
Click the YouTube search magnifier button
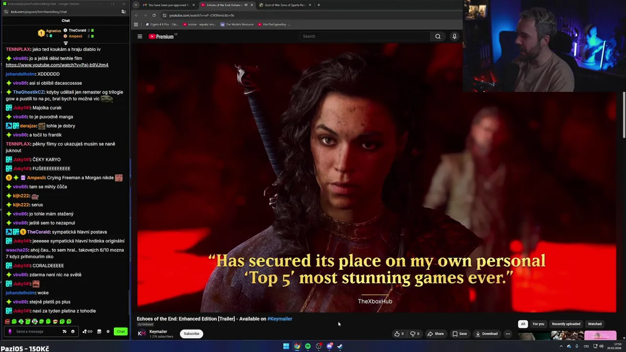[x=438, y=36]
